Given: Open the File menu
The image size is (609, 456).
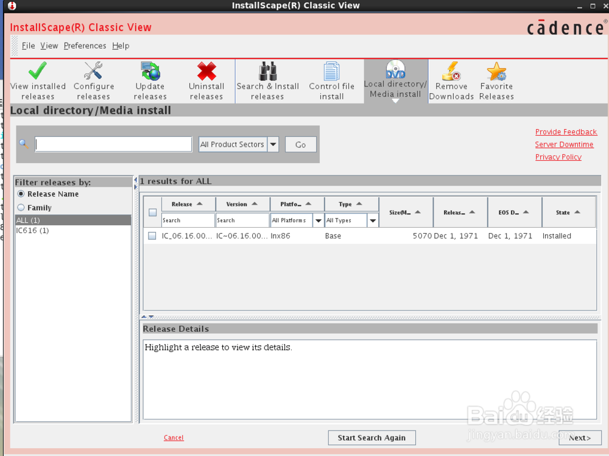Looking at the screenshot, I should 29,46.
